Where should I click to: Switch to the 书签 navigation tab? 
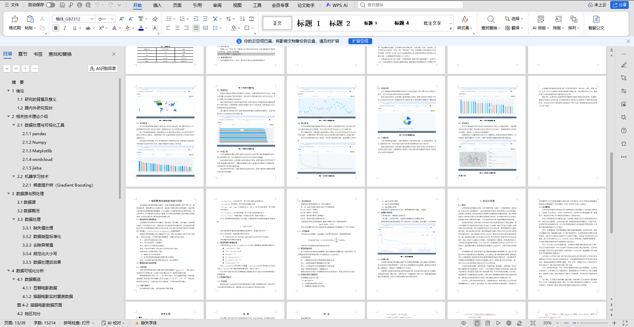click(x=38, y=54)
